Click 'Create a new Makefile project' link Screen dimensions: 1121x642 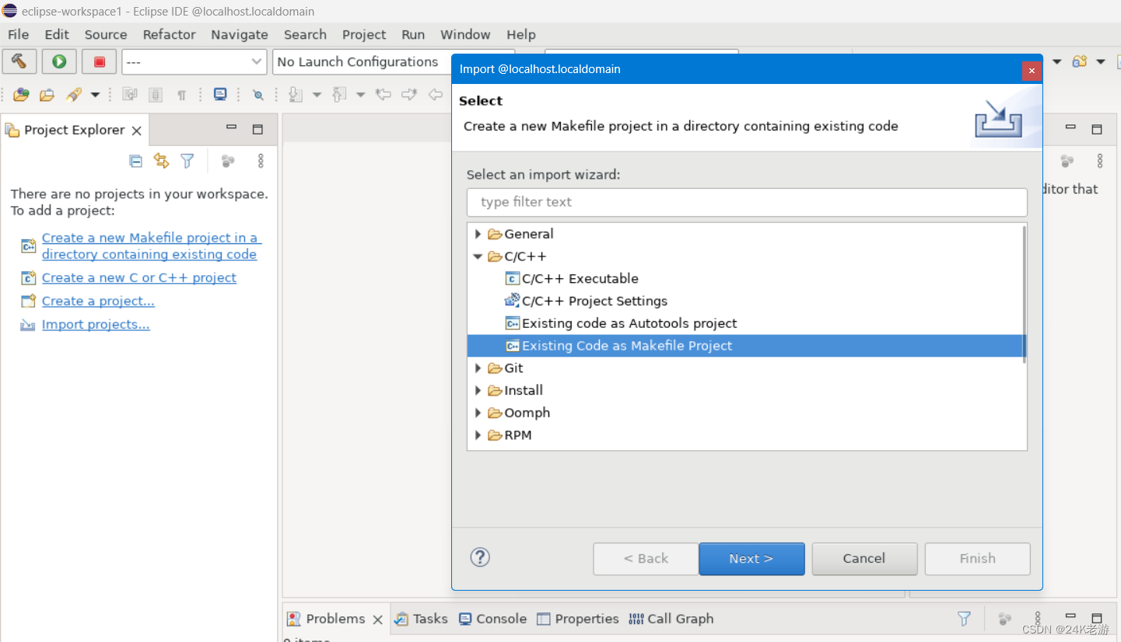151,246
